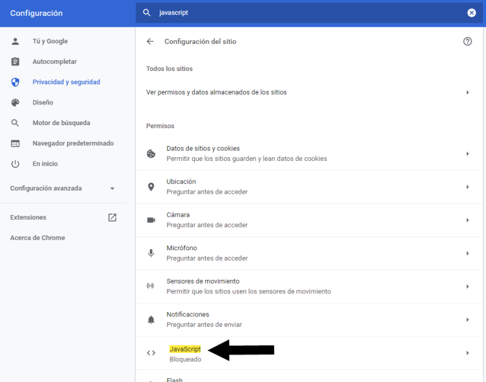The image size is (486, 382).
Task: Clear the search with the X icon
Action: tap(471, 13)
